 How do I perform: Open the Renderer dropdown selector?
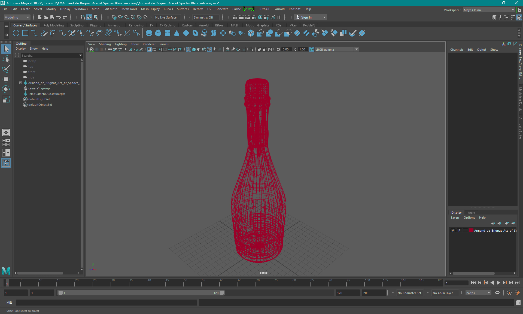click(x=149, y=44)
